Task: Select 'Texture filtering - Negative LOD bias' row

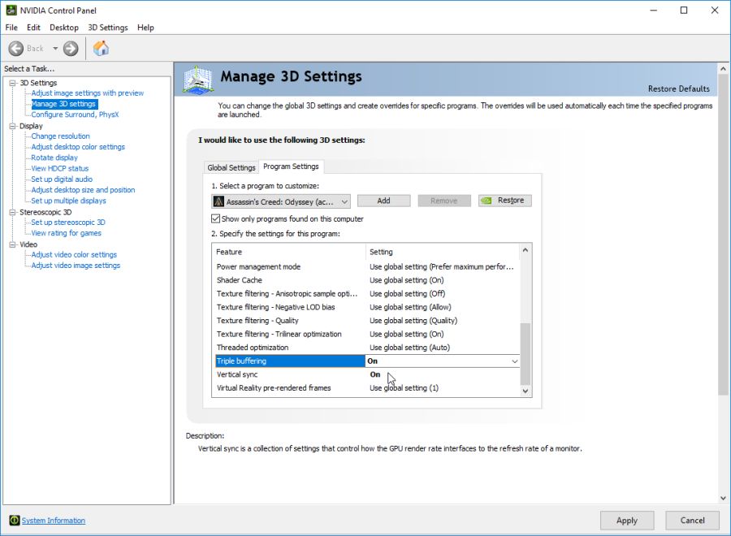Action: click(x=366, y=307)
